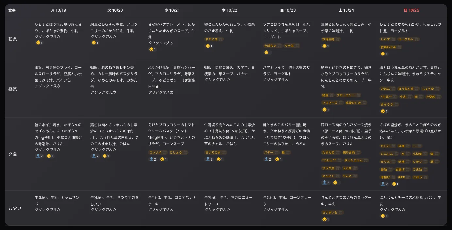
Task: Select the ツナ缶 ingredient tag
Action: 291,46
